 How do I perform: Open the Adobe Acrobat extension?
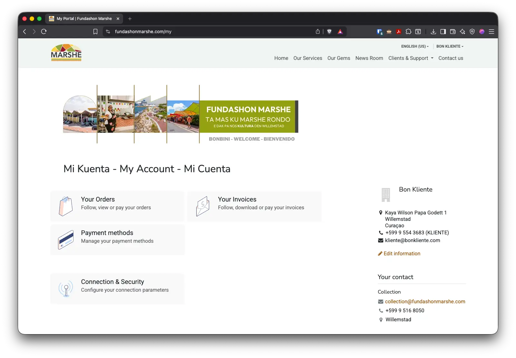tap(399, 32)
